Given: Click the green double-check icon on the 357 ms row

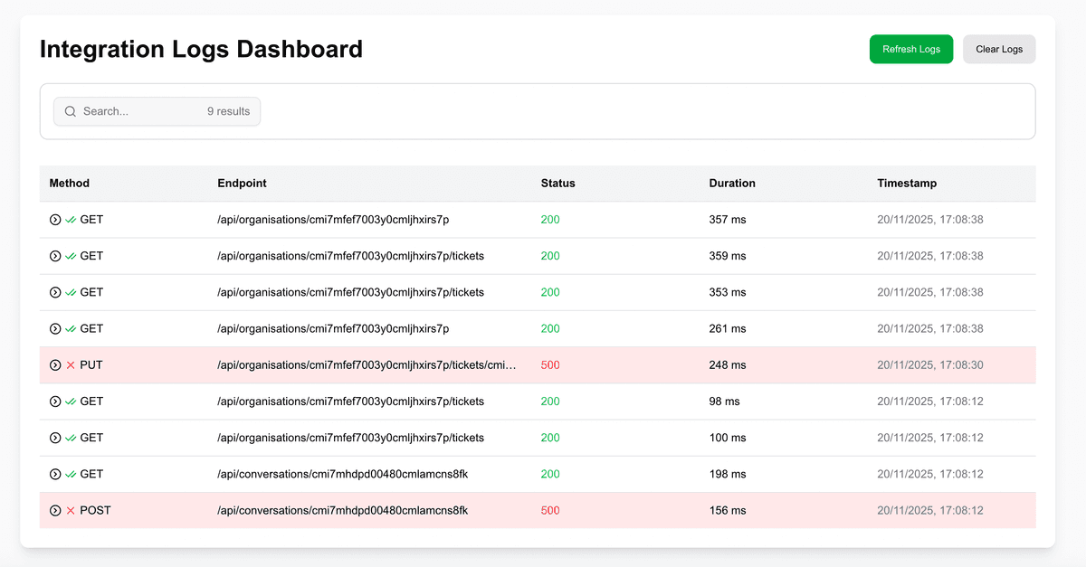Looking at the screenshot, I should click(x=71, y=220).
